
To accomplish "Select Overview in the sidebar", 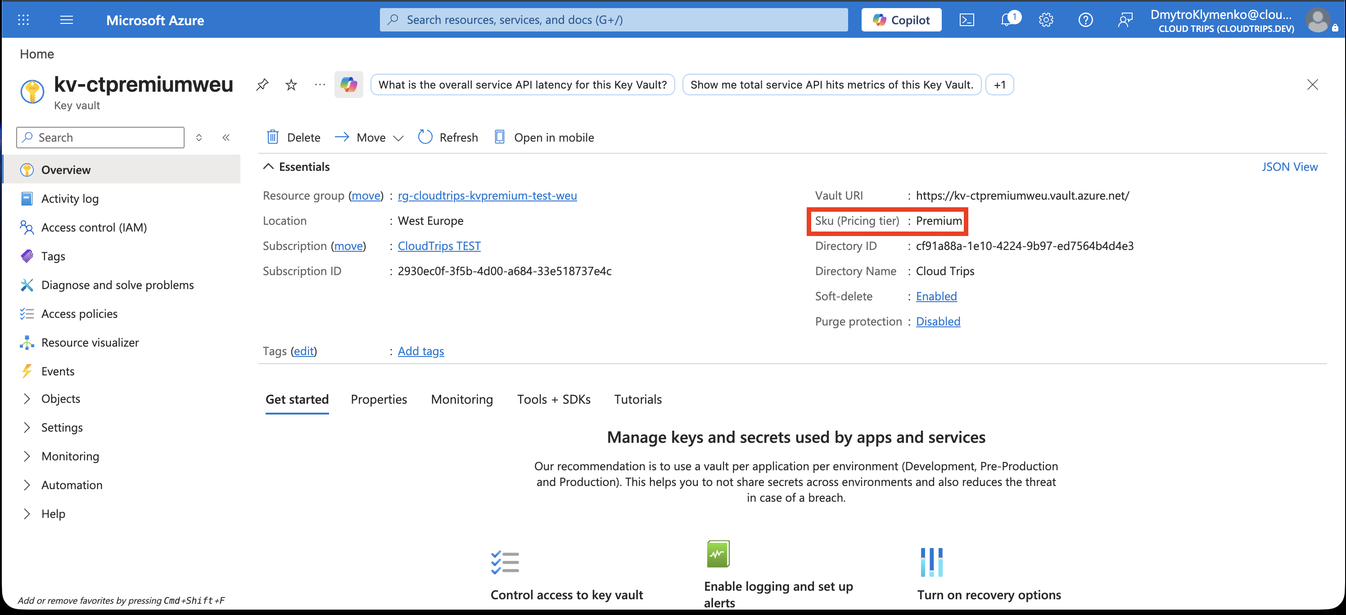I will pos(122,169).
